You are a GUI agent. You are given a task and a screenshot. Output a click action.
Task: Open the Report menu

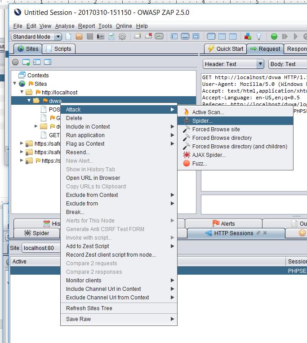click(x=87, y=26)
